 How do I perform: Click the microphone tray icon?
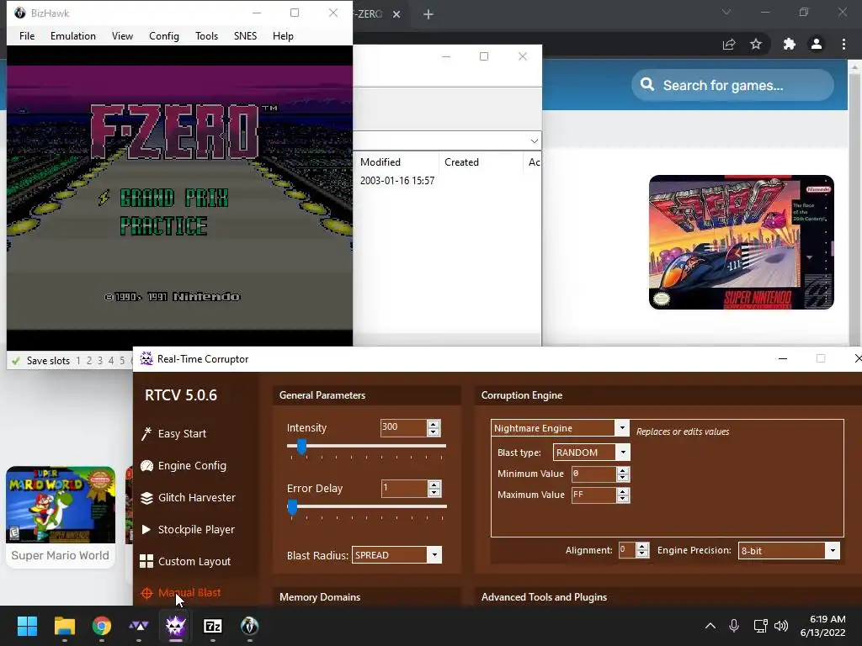(734, 626)
